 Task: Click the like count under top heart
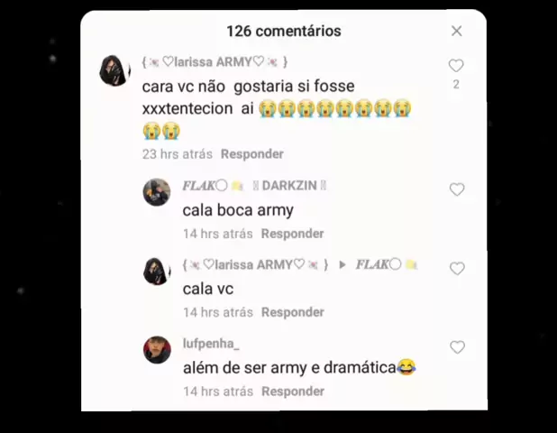point(456,85)
